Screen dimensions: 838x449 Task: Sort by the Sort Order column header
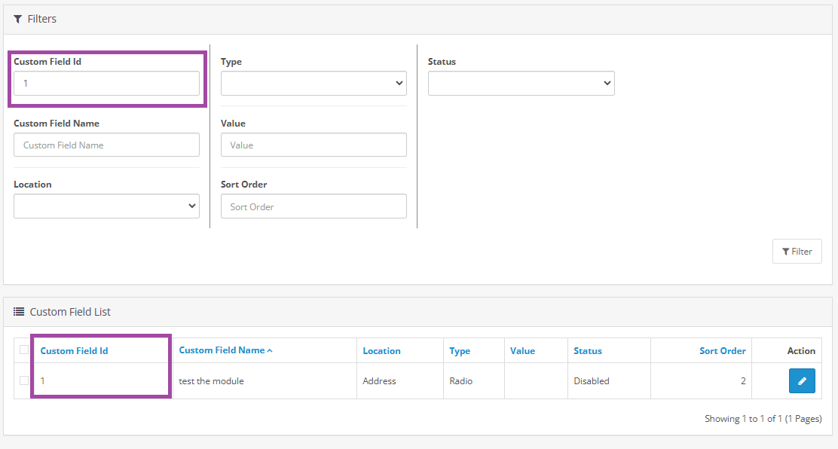[722, 351]
